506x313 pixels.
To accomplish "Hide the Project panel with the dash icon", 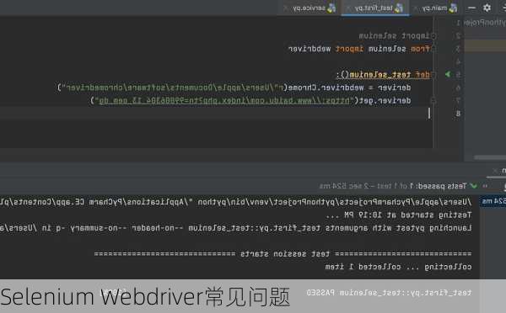I will click(471, 8).
